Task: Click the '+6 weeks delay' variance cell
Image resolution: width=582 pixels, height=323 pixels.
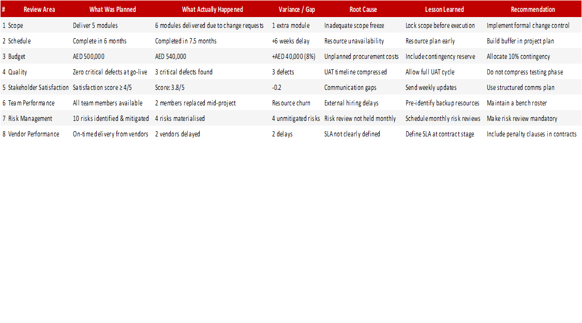Action: [291, 41]
